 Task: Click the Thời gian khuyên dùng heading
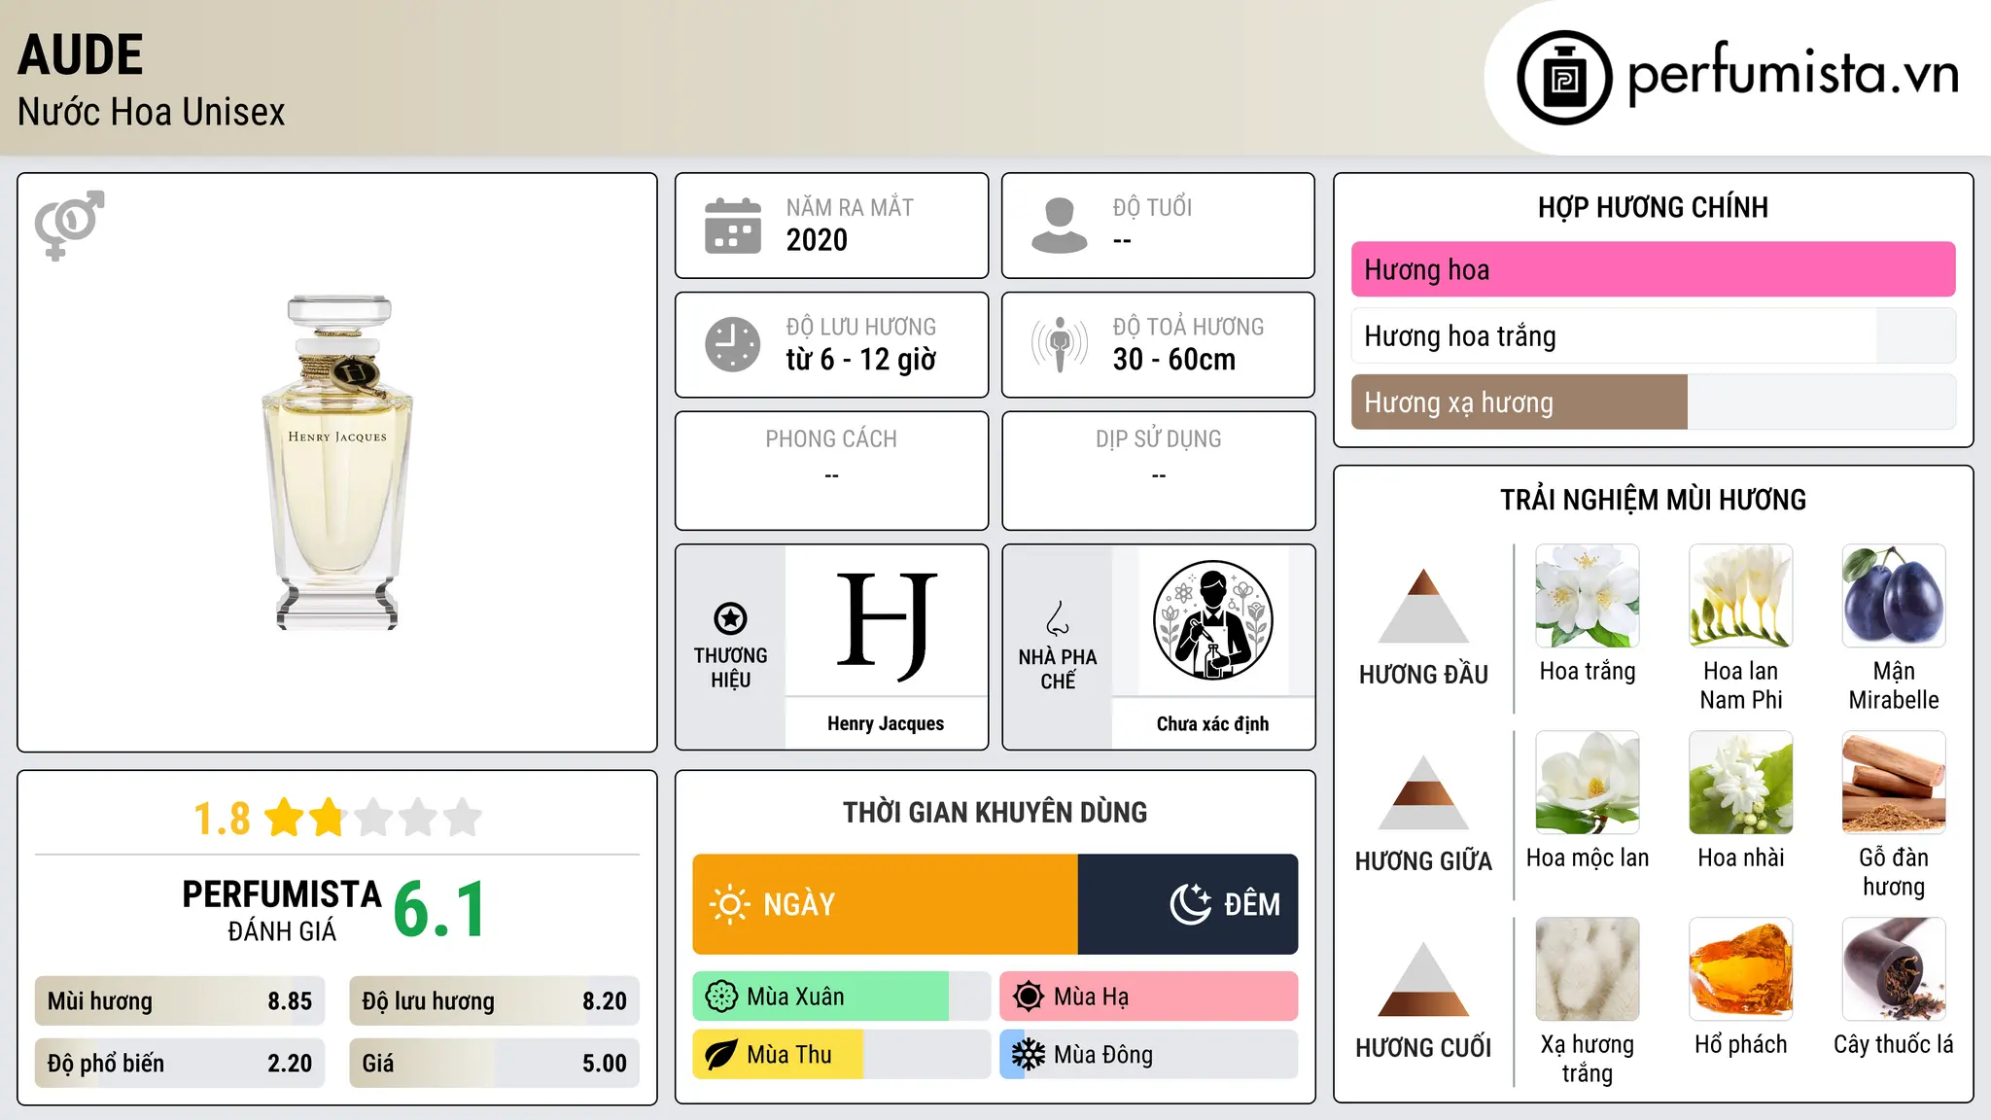[995, 813]
